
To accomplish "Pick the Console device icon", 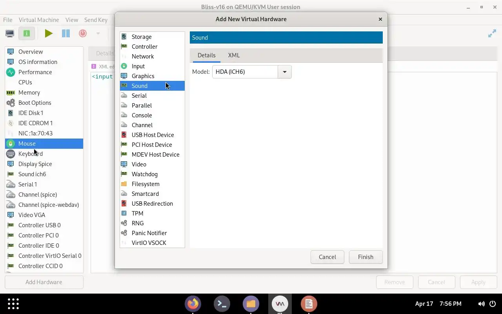I will tap(124, 115).
